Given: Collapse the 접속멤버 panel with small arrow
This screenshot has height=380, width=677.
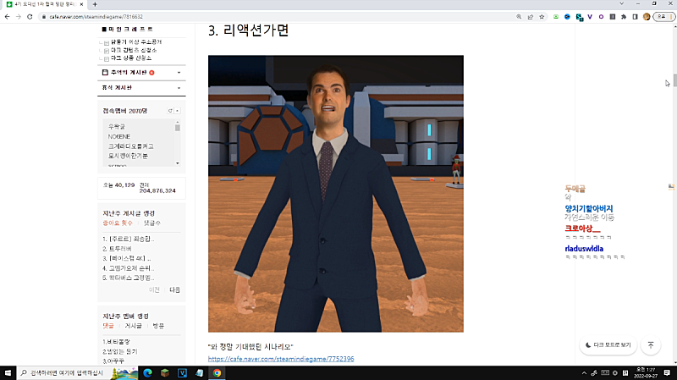Looking at the screenshot, I should click(178, 111).
